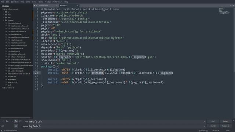Click the github URL on line 10
This screenshot has height=132, width=235.
[86, 38]
